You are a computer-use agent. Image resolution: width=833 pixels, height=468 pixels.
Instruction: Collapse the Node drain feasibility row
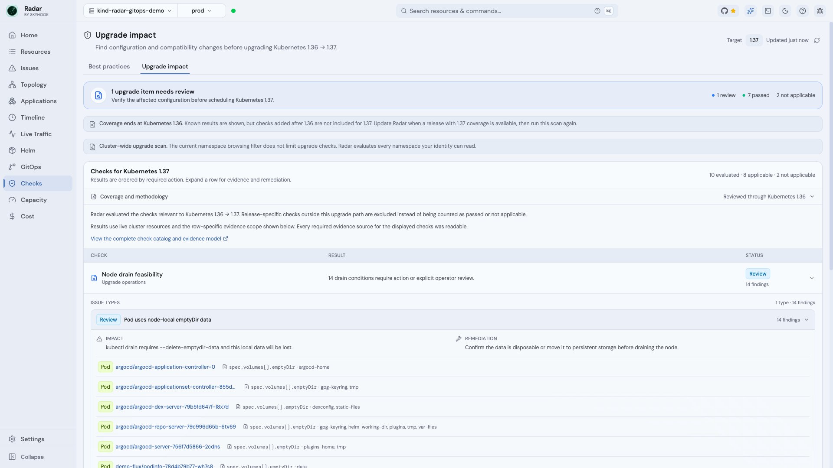pos(812,278)
